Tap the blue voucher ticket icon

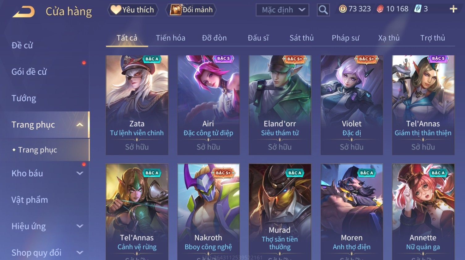coord(418,9)
